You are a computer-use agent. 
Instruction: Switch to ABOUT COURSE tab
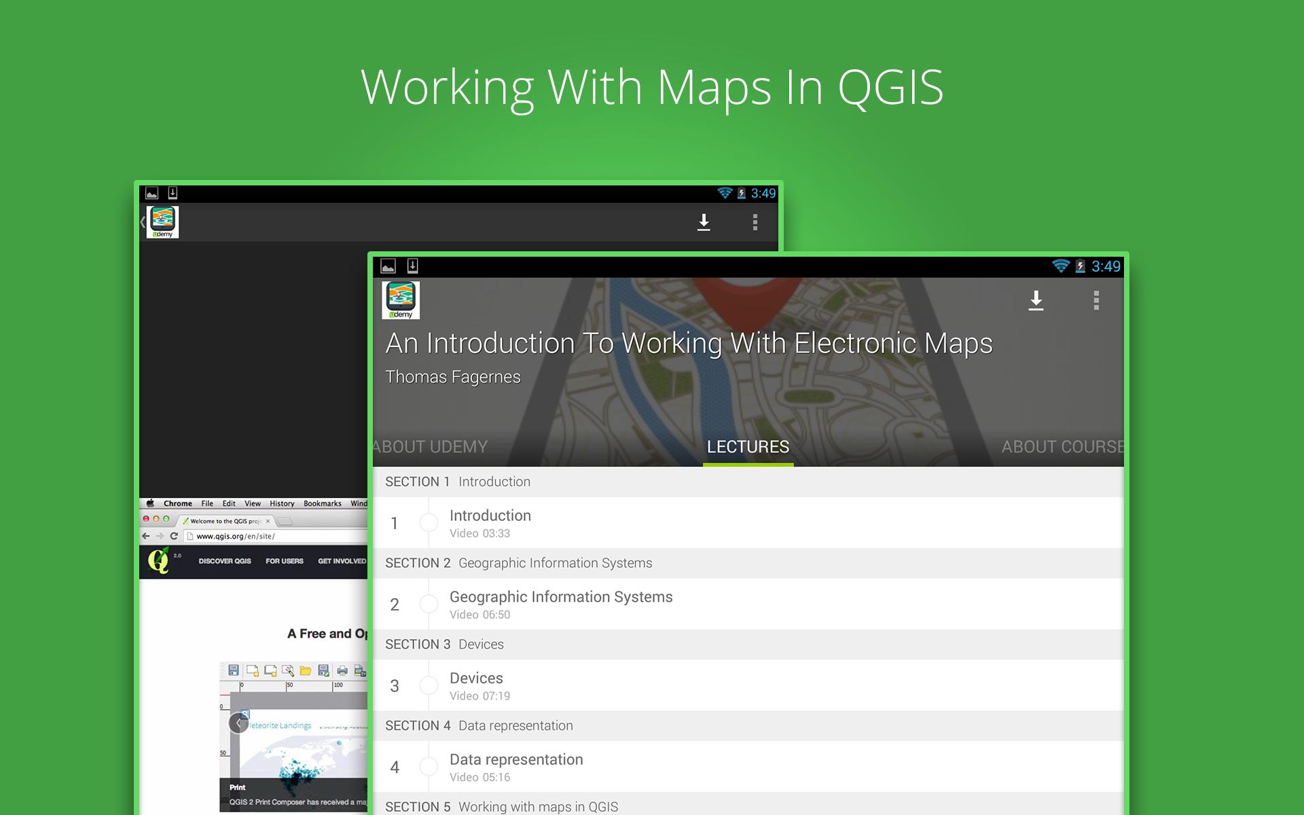1062,447
